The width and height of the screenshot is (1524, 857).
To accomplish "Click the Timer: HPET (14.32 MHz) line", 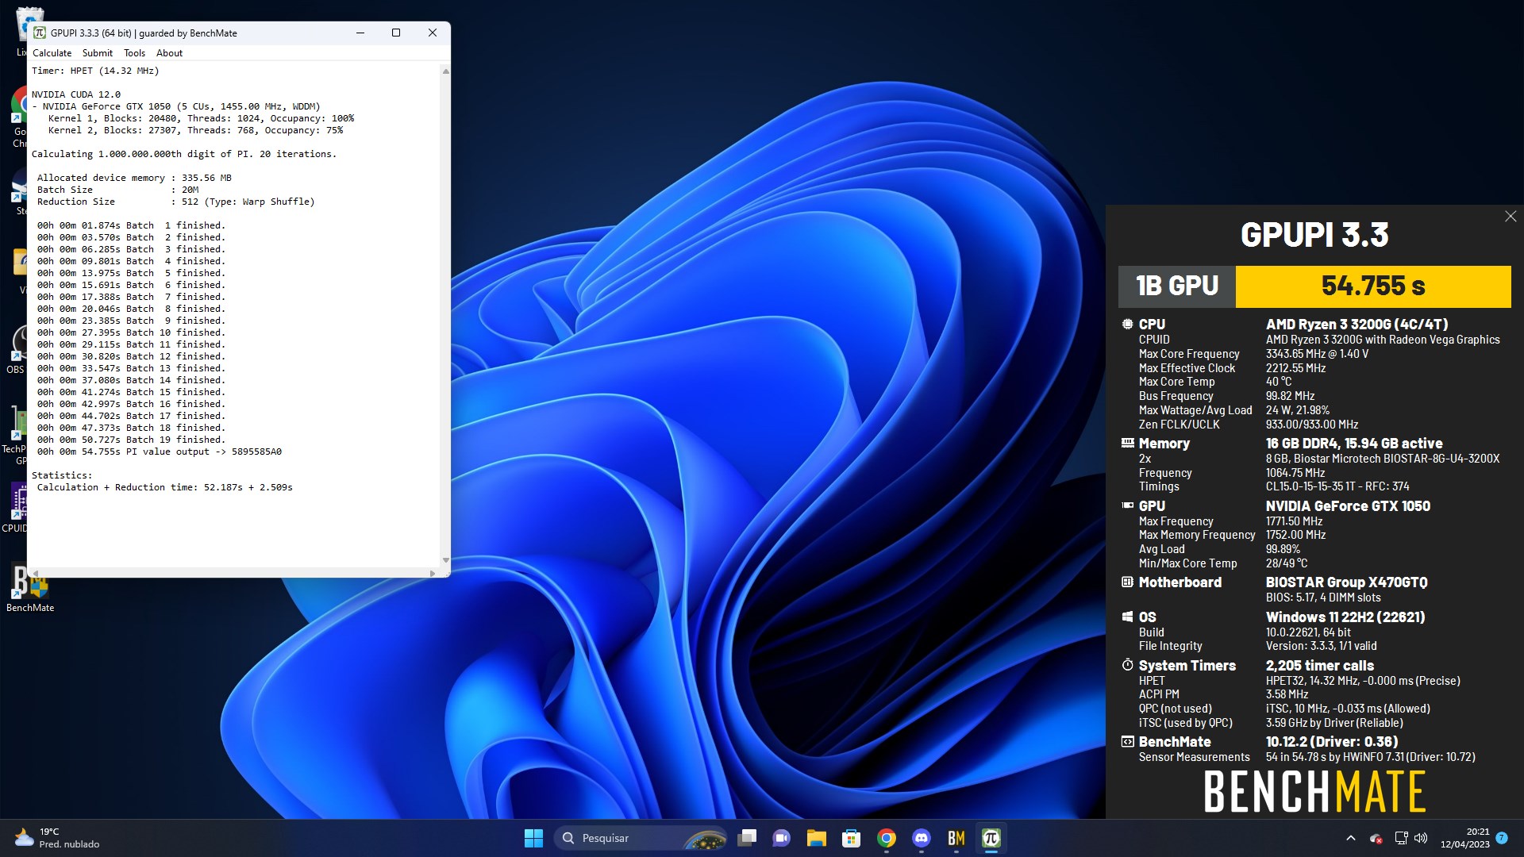I will pyautogui.click(x=95, y=71).
